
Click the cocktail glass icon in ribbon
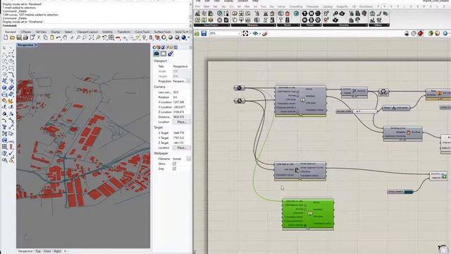(x=280, y=20)
